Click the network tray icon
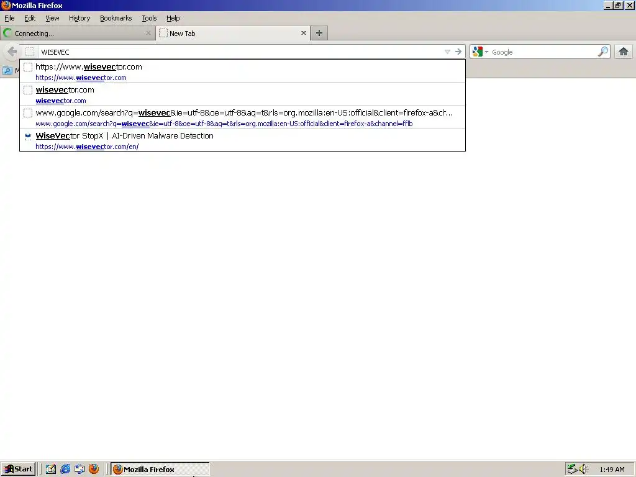 click(572, 469)
